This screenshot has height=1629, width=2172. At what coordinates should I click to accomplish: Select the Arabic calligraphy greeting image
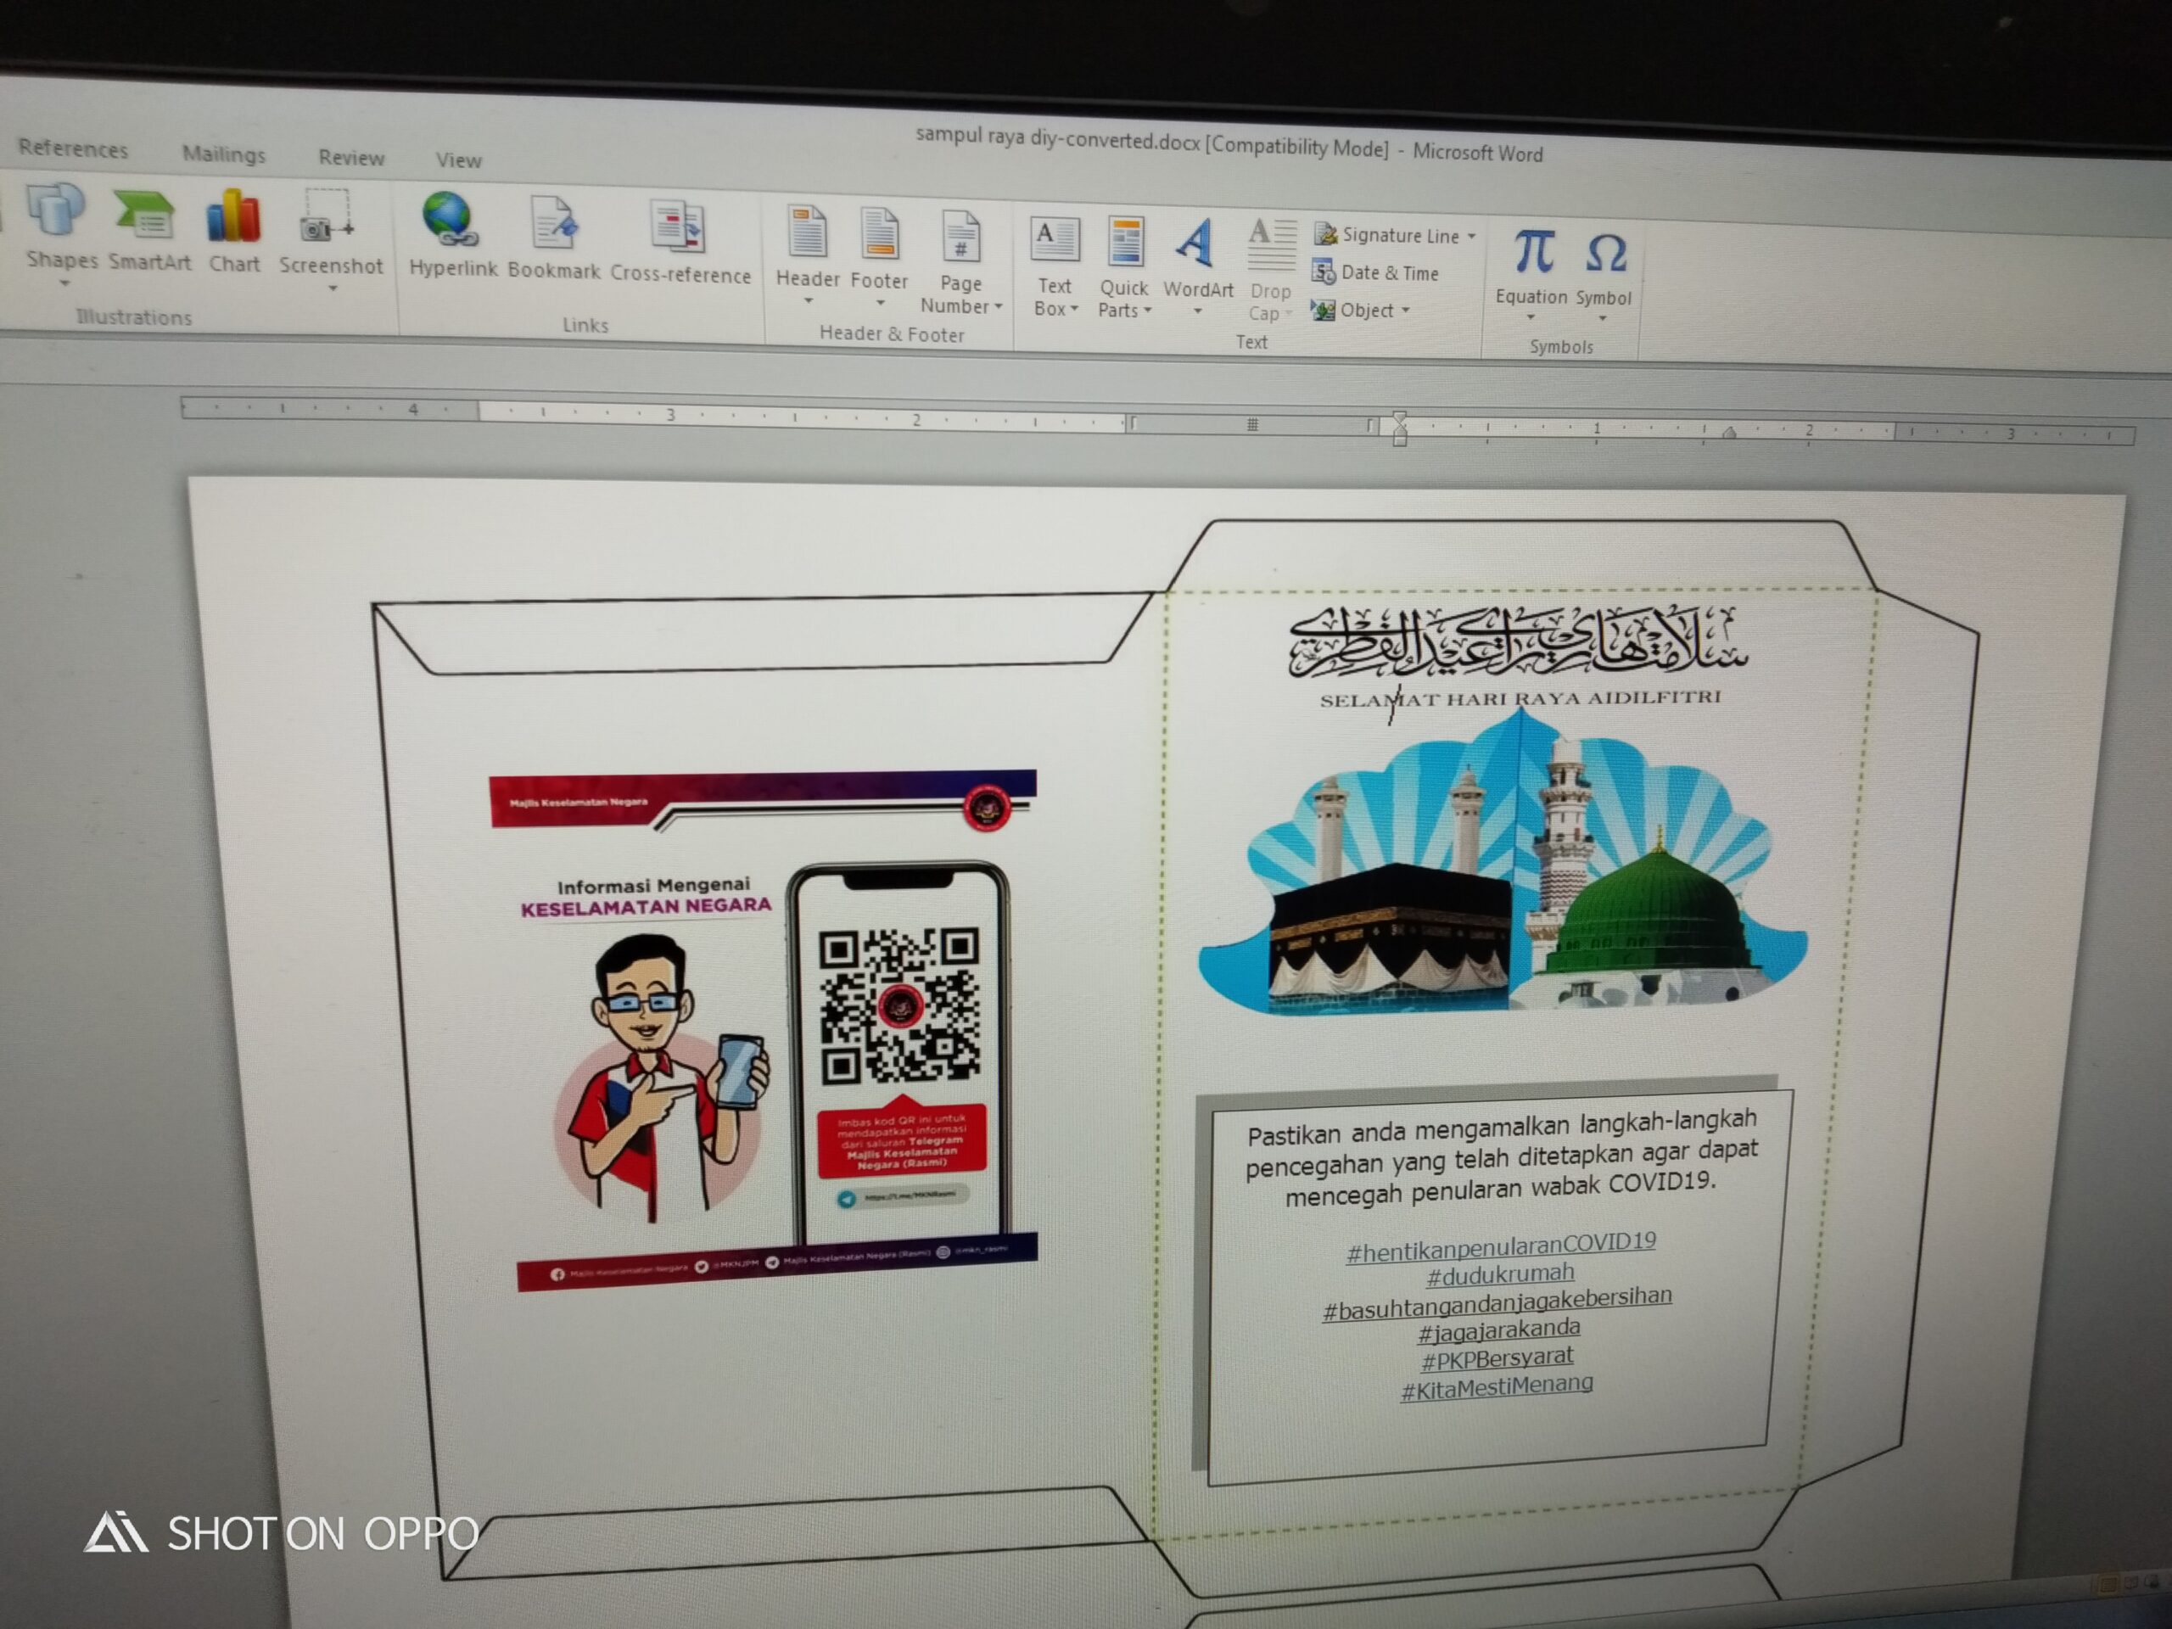[1519, 641]
